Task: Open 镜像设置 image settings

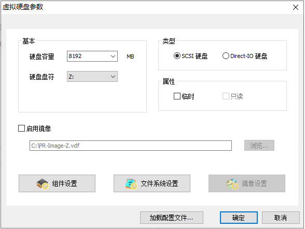Action: coord(247,183)
